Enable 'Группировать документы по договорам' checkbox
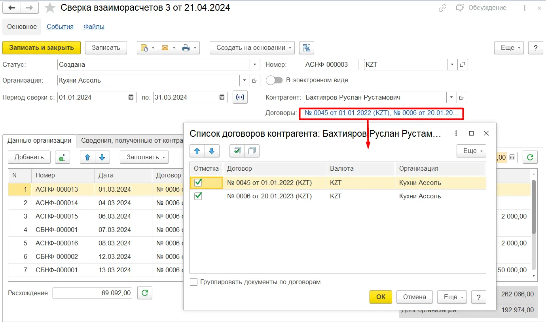This screenshot has width=546, height=326. 194,282
